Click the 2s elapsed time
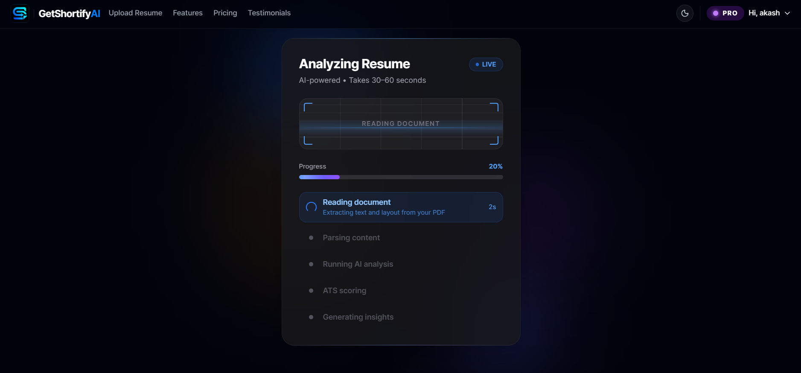Image resolution: width=801 pixels, height=373 pixels. tap(492, 207)
